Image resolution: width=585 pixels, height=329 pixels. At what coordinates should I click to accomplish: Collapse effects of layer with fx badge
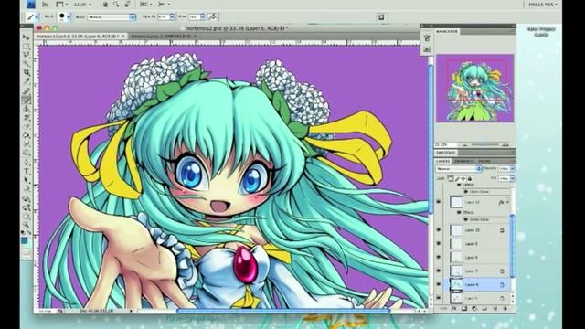[507, 202]
